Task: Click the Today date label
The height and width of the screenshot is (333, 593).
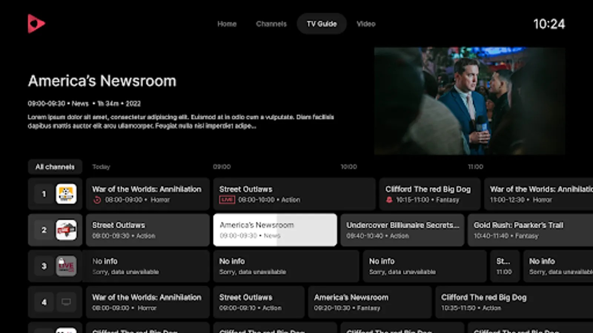Action: (101, 167)
